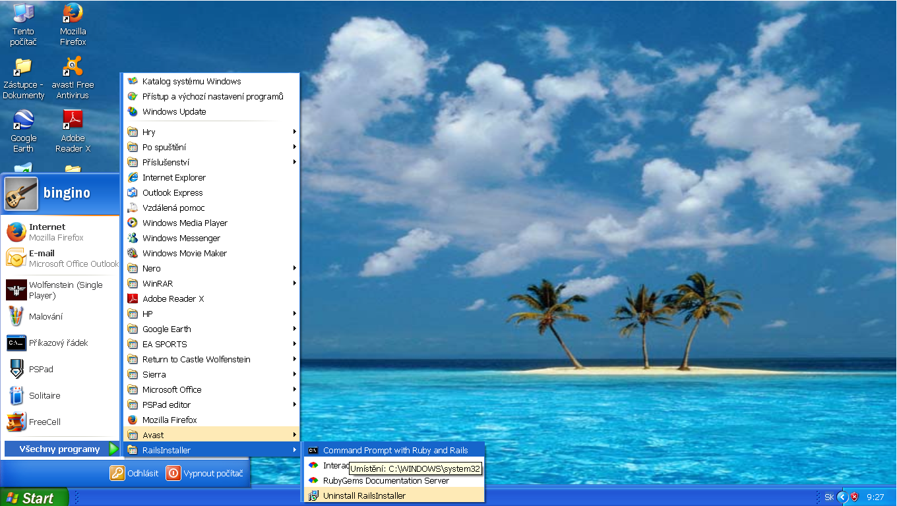Click Vypnout počítač to shut down
The width and height of the screenshot is (897, 506).
point(204,473)
